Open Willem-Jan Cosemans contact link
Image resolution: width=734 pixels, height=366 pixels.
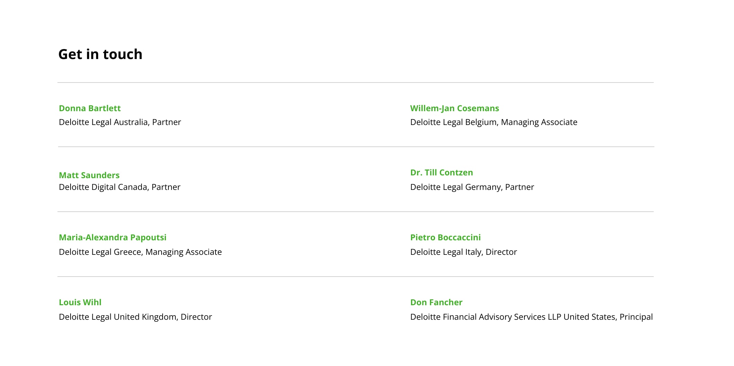point(454,108)
